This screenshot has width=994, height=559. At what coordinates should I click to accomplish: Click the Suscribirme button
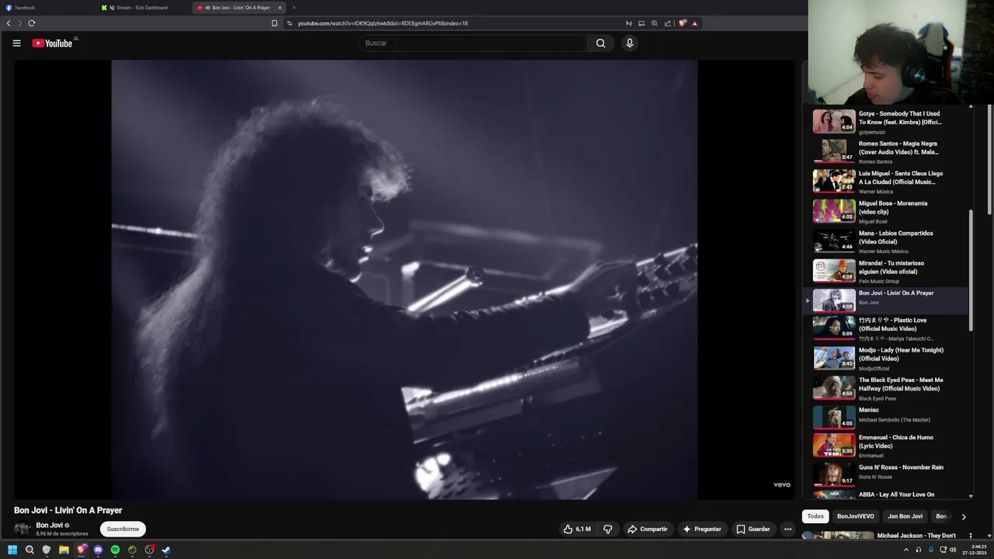click(123, 529)
